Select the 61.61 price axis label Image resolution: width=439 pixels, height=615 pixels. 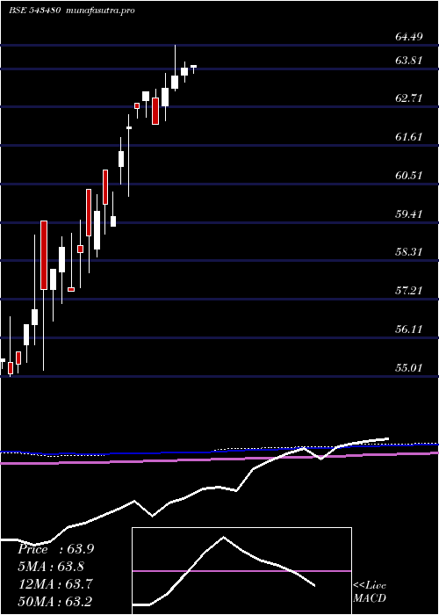[409, 137]
